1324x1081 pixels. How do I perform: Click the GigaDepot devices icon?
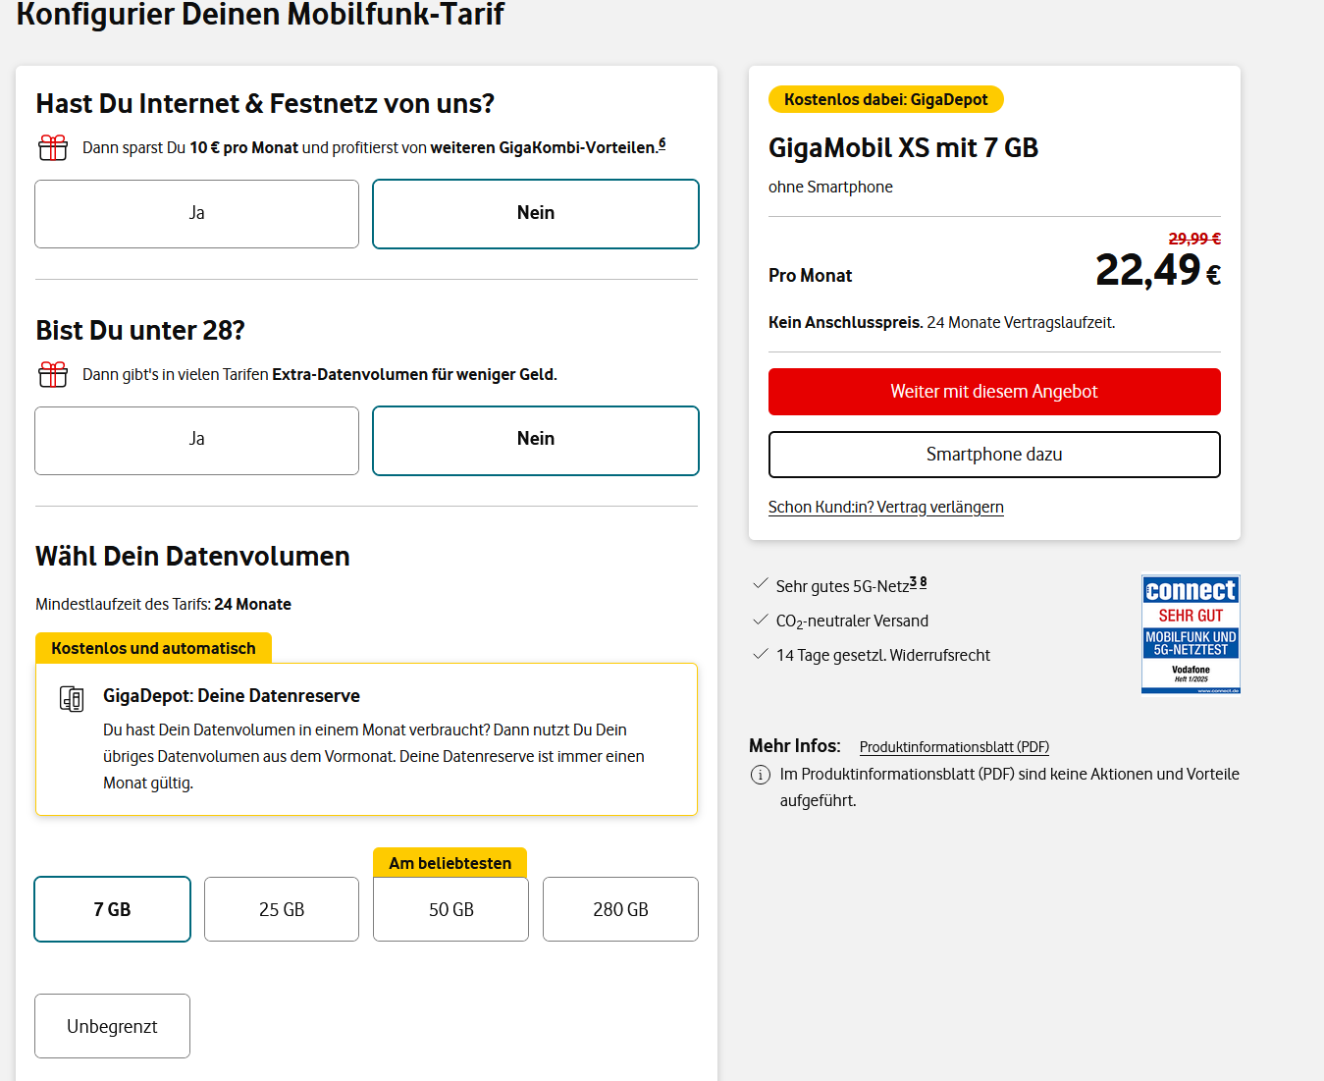pyautogui.click(x=72, y=698)
